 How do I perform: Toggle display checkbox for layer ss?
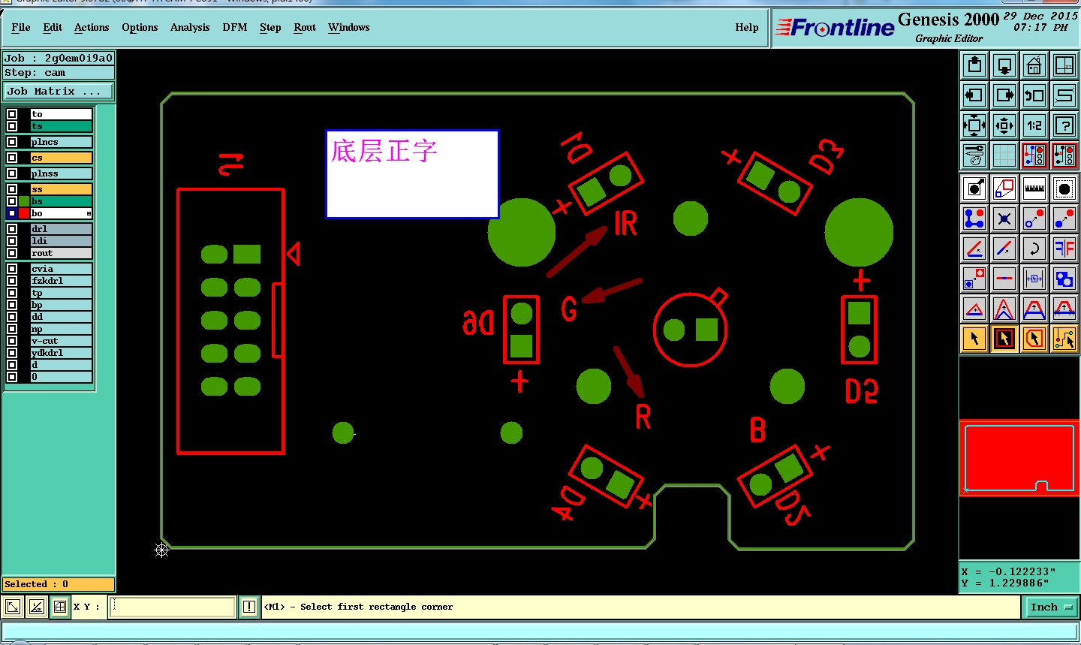[x=12, y=189]
